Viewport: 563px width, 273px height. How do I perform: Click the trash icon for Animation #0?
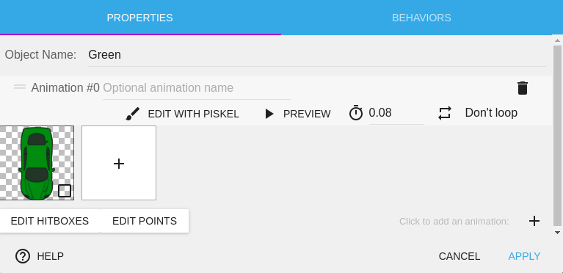point(523,88)
